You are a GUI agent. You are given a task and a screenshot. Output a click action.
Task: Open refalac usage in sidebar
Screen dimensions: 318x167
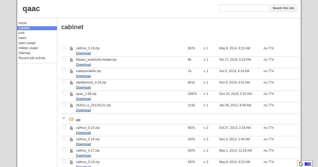pos(28,48)
